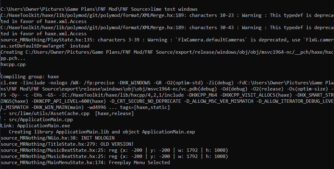
Task: Click the first MusicBeatState.hx:25 reg line
Action: click(x=114, y=150)
